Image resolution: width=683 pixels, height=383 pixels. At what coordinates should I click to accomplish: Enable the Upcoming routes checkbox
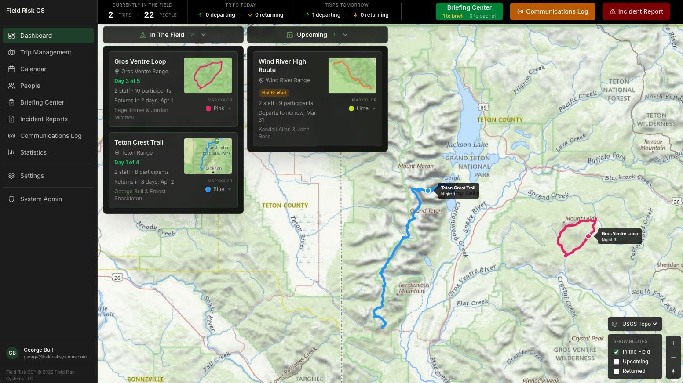coord(616,361)
